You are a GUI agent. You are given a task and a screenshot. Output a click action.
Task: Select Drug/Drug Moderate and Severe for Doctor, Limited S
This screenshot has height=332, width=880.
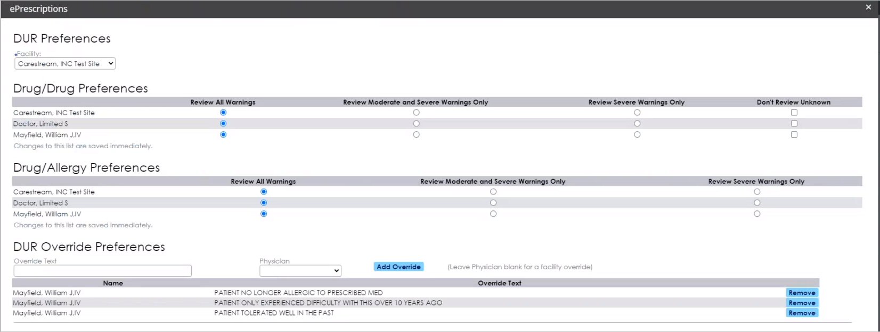(x=416, y=124)
